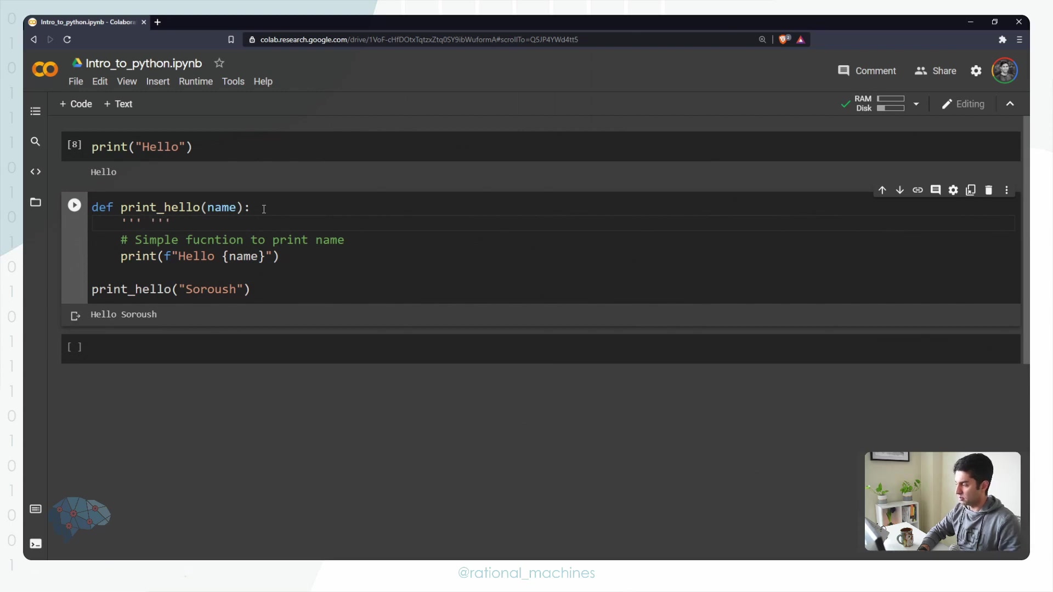
Task: Move the cell down
Action: [x=899, y=190]
